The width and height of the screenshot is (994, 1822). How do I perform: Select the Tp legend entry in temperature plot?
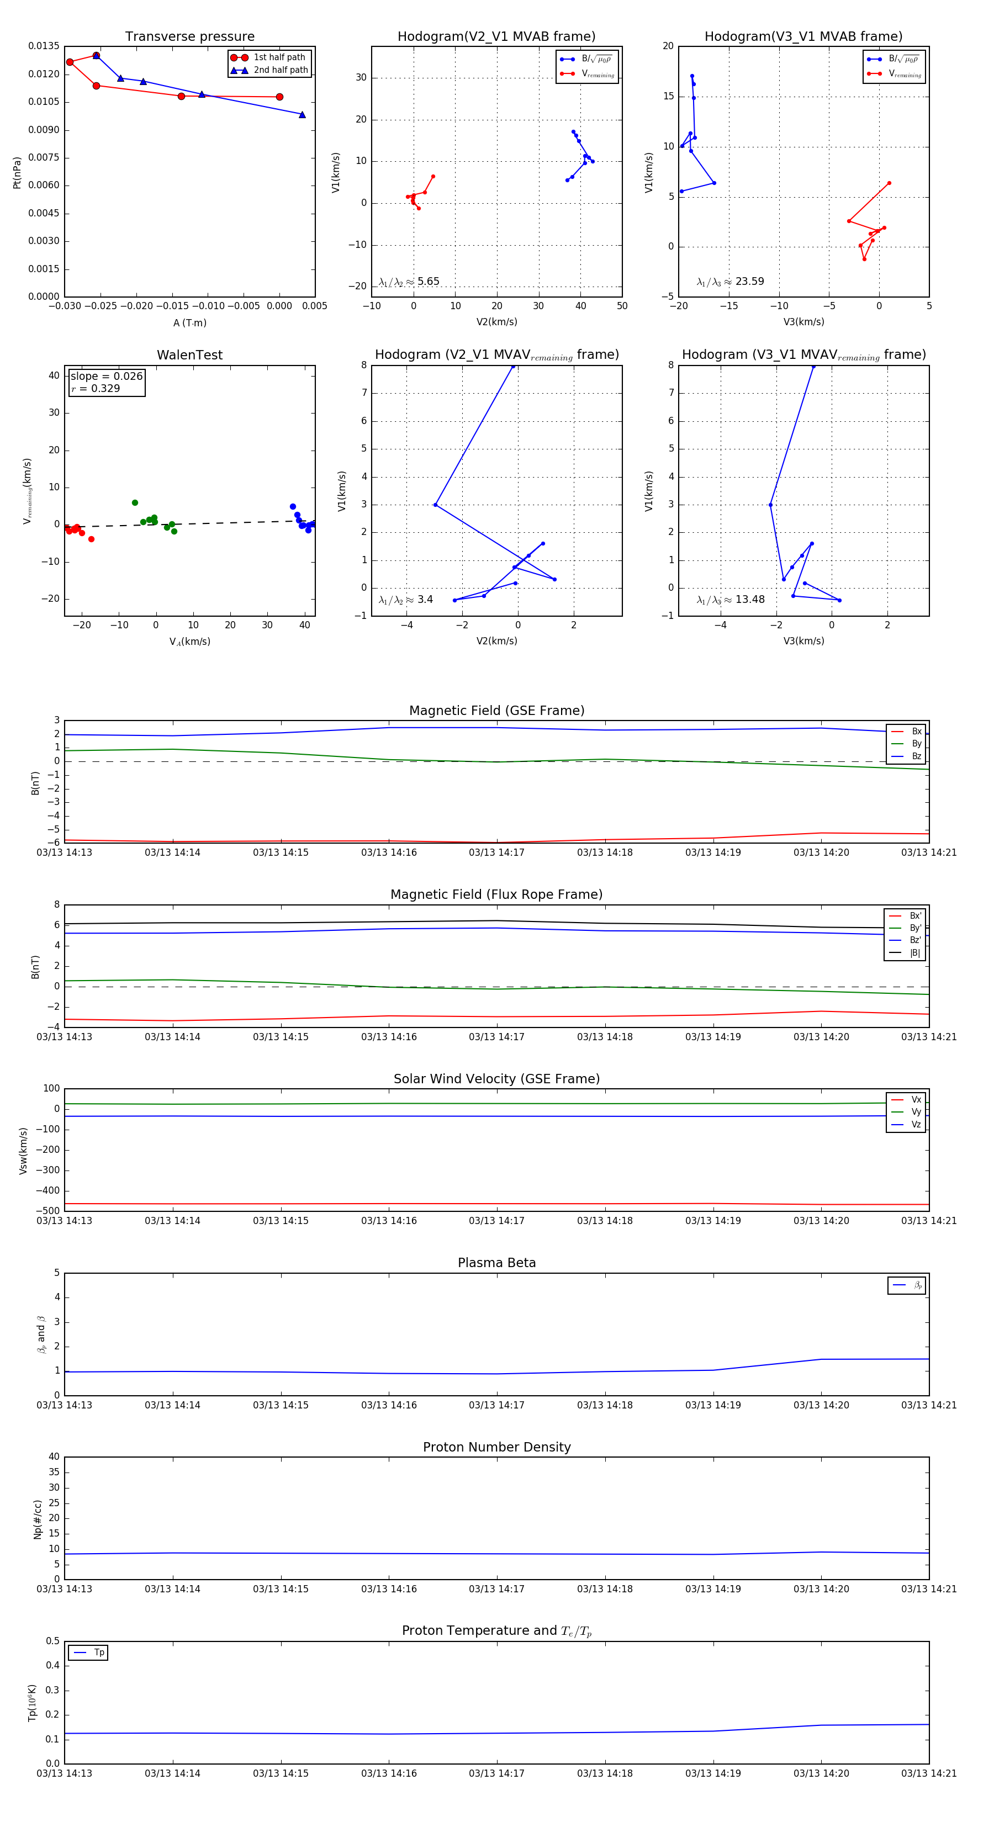click(x=88, y=1653)
